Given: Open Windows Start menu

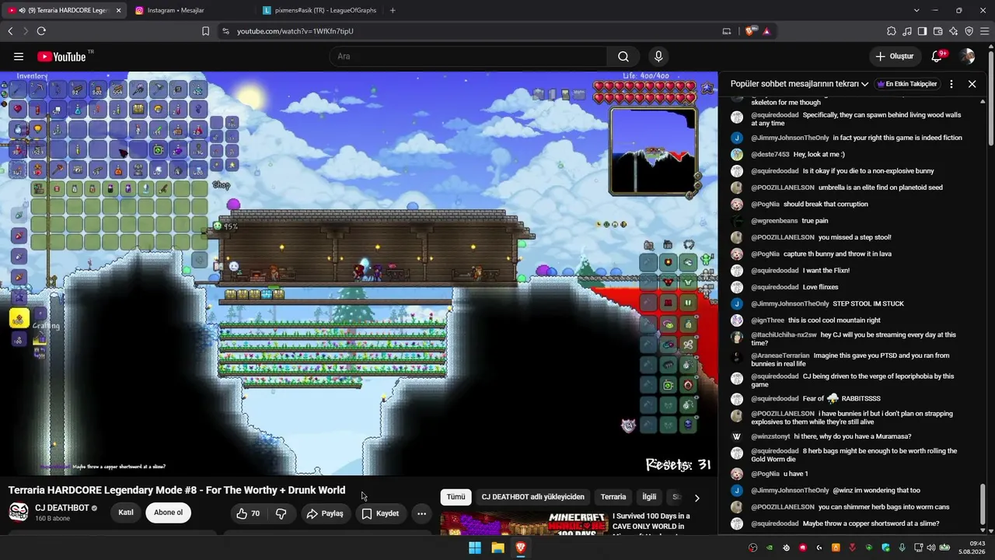Looking at the screenshot, I should tap(475, 548).
